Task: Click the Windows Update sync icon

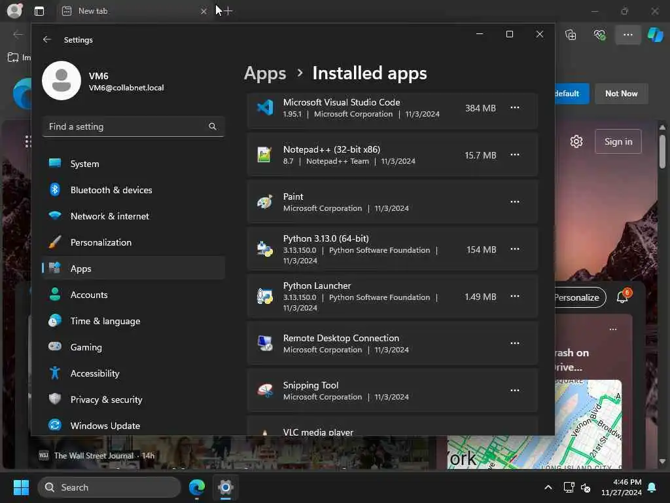Action: (55, 424)
